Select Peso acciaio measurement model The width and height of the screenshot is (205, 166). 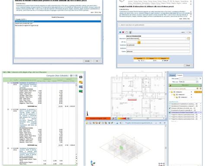[58, 26]
